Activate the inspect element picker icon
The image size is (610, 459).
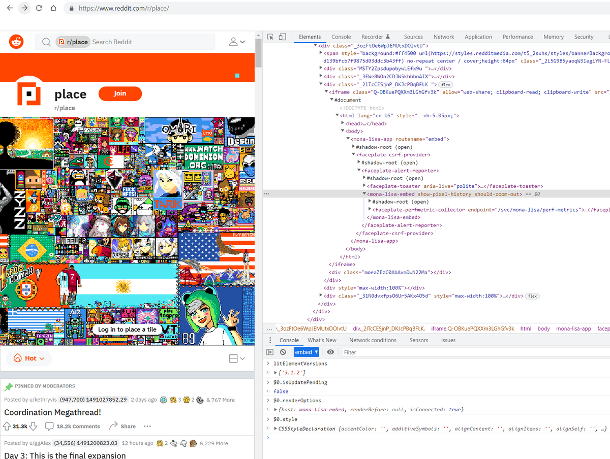[270, 37]
